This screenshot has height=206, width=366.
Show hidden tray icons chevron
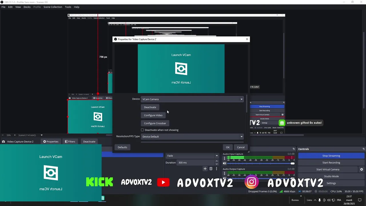coord(315,200)
